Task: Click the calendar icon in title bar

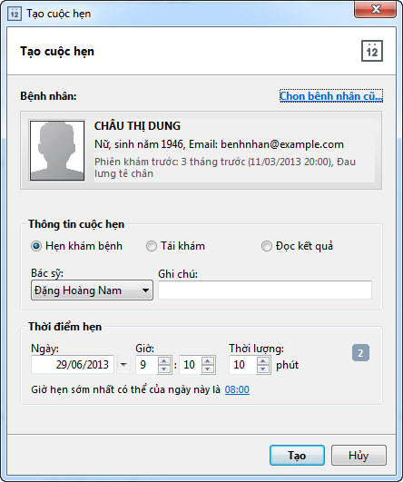Action: click(x=15, y=14)
